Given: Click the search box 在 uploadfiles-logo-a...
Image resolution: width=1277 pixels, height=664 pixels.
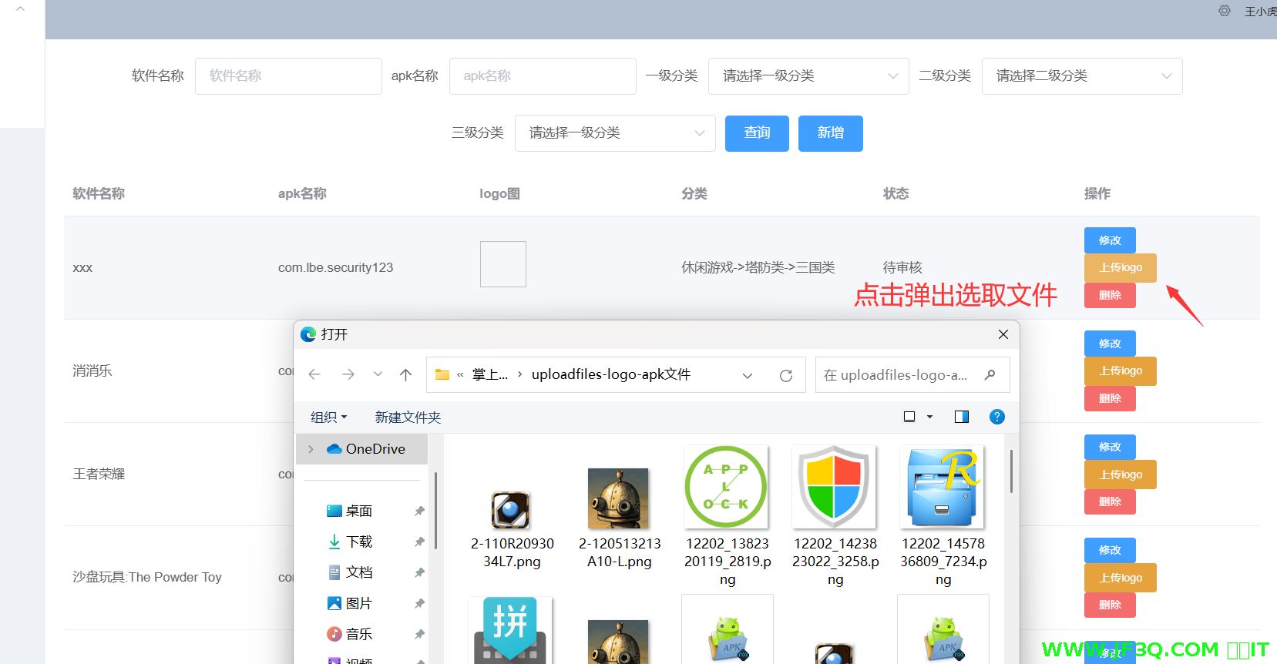Looking at the screenshot, I should pyautogui.click(x=912, y=375).
